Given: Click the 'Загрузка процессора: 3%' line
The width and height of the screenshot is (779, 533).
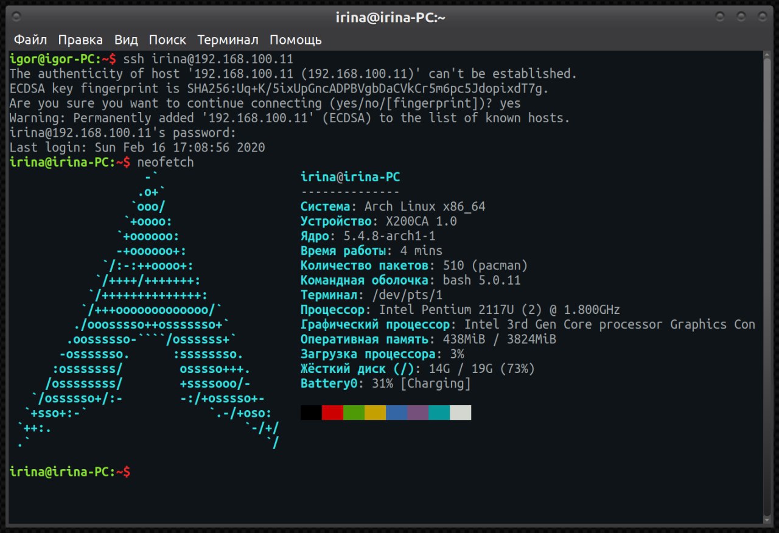Looking at the screenshot, I should pos(382,354).
